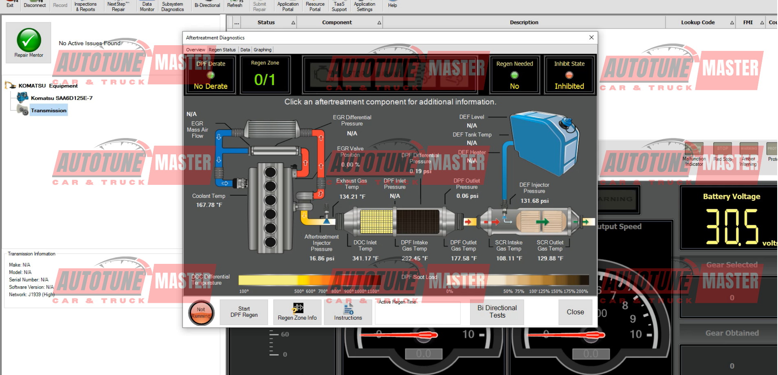Click the SCR catalyst component
Viewport: 778px width, 375px height.
[542, 221]
